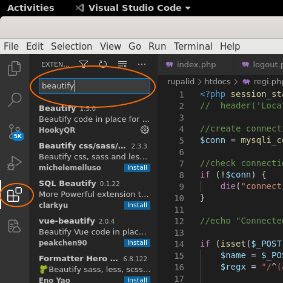Open Views and More Actions ellipsis

click(x=142, y=64)
